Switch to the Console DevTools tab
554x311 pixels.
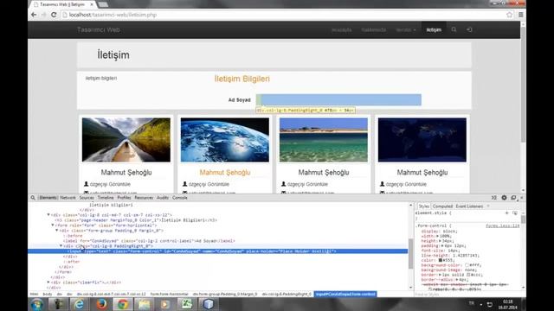[180, 198]
